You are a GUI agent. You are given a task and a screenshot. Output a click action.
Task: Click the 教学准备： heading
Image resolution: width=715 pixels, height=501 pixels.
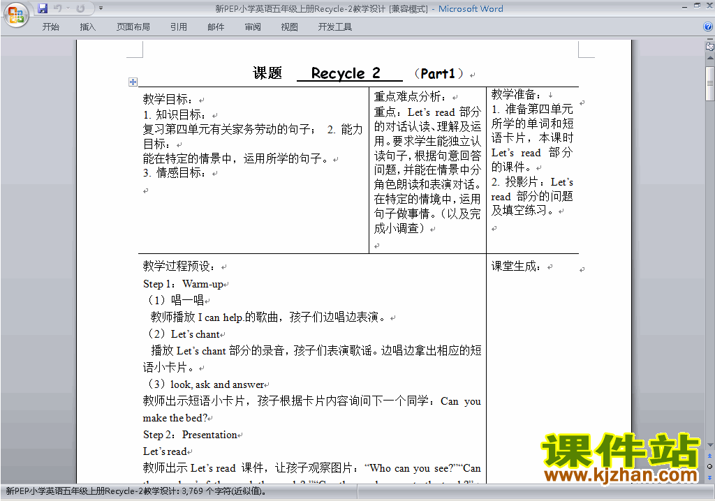coord(516,94)
